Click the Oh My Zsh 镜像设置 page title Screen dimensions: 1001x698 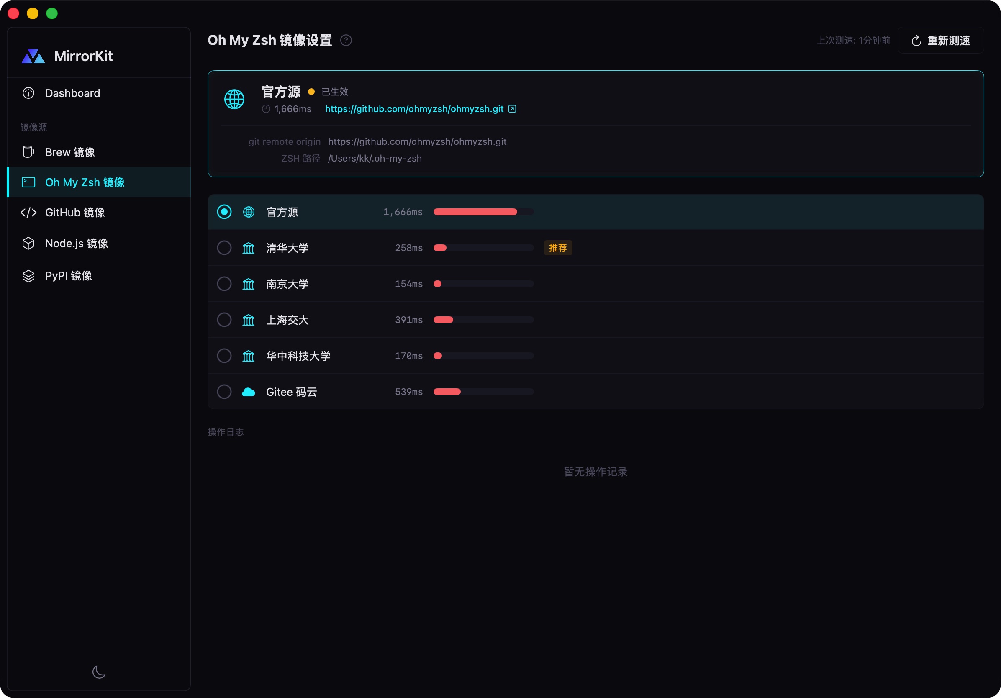[270, 40]
